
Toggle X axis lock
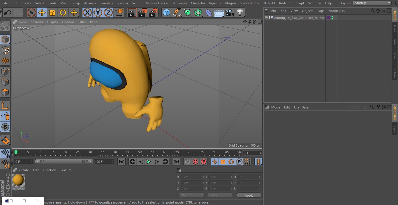(87, 13)
